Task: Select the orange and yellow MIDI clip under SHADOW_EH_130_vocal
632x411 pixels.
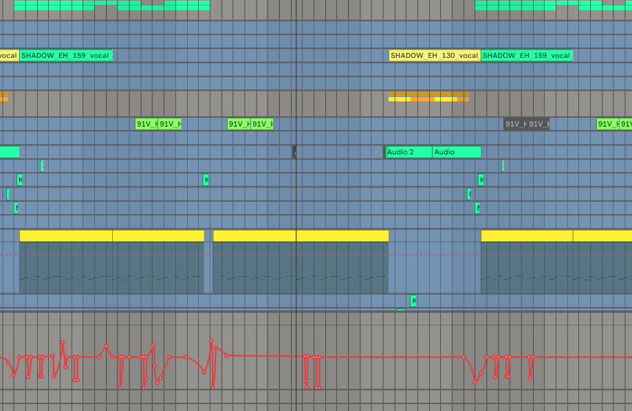Action: pos(429,97)
